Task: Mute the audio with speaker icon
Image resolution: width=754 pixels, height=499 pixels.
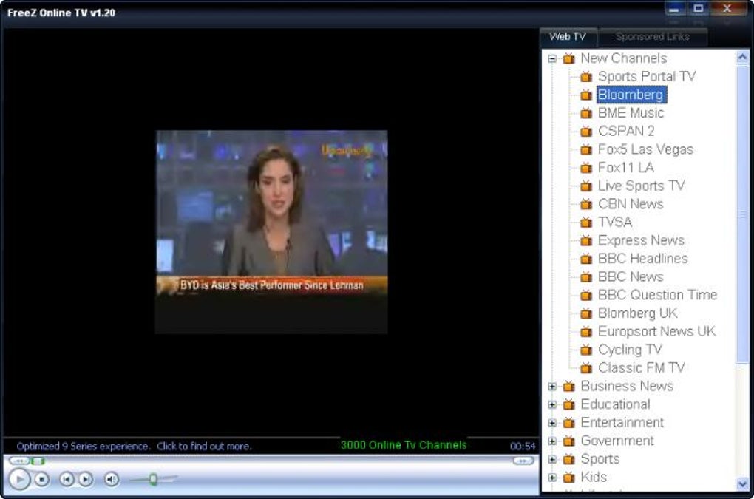Action: tap(111, 479)
